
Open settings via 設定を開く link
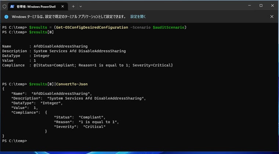[x=138, y=17]
